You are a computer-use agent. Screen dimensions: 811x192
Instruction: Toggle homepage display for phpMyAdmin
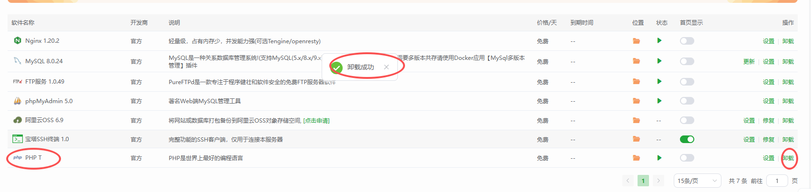point(687,101)
